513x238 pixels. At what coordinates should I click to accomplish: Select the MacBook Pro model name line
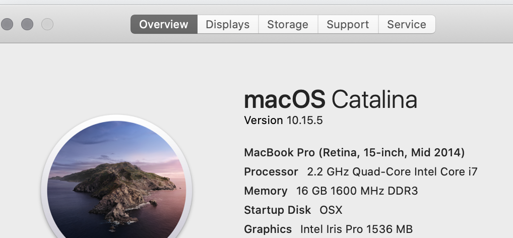point(354,153)
